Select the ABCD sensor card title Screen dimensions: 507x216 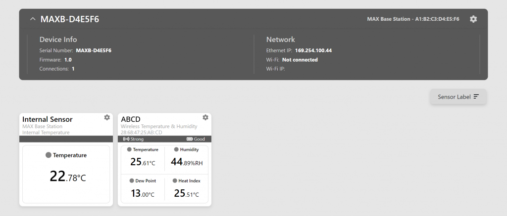click(131, 119)
